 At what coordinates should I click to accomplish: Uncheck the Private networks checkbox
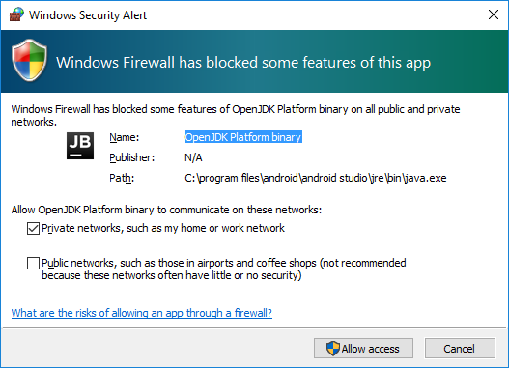point(33,229)
